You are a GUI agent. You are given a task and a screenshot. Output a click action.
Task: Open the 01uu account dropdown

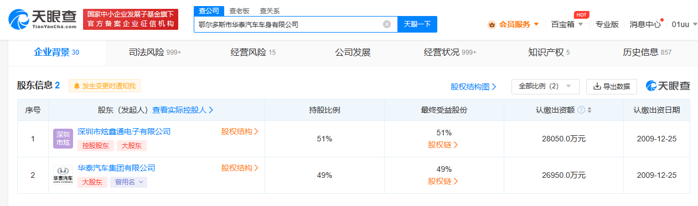click(x=685, y=24)
